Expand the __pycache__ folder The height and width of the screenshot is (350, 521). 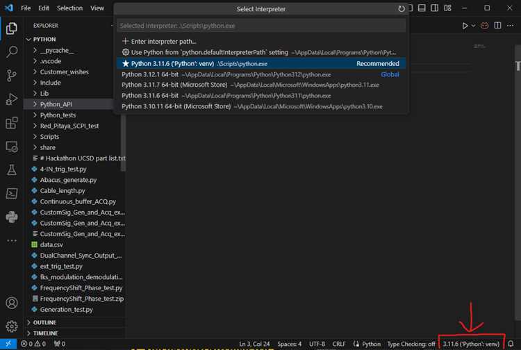click(54, 50)
